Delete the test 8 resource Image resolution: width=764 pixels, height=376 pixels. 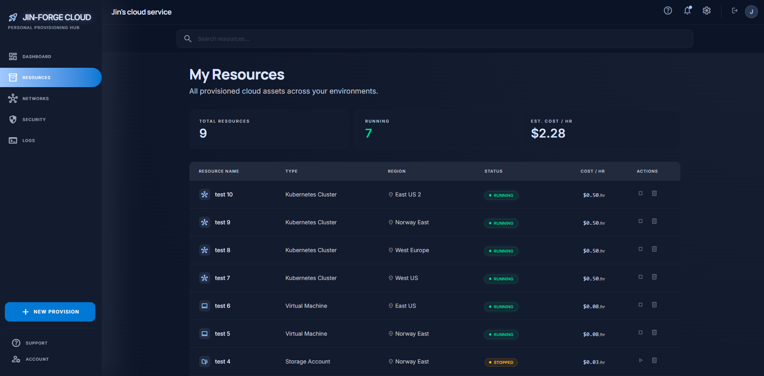coord(654,249)
